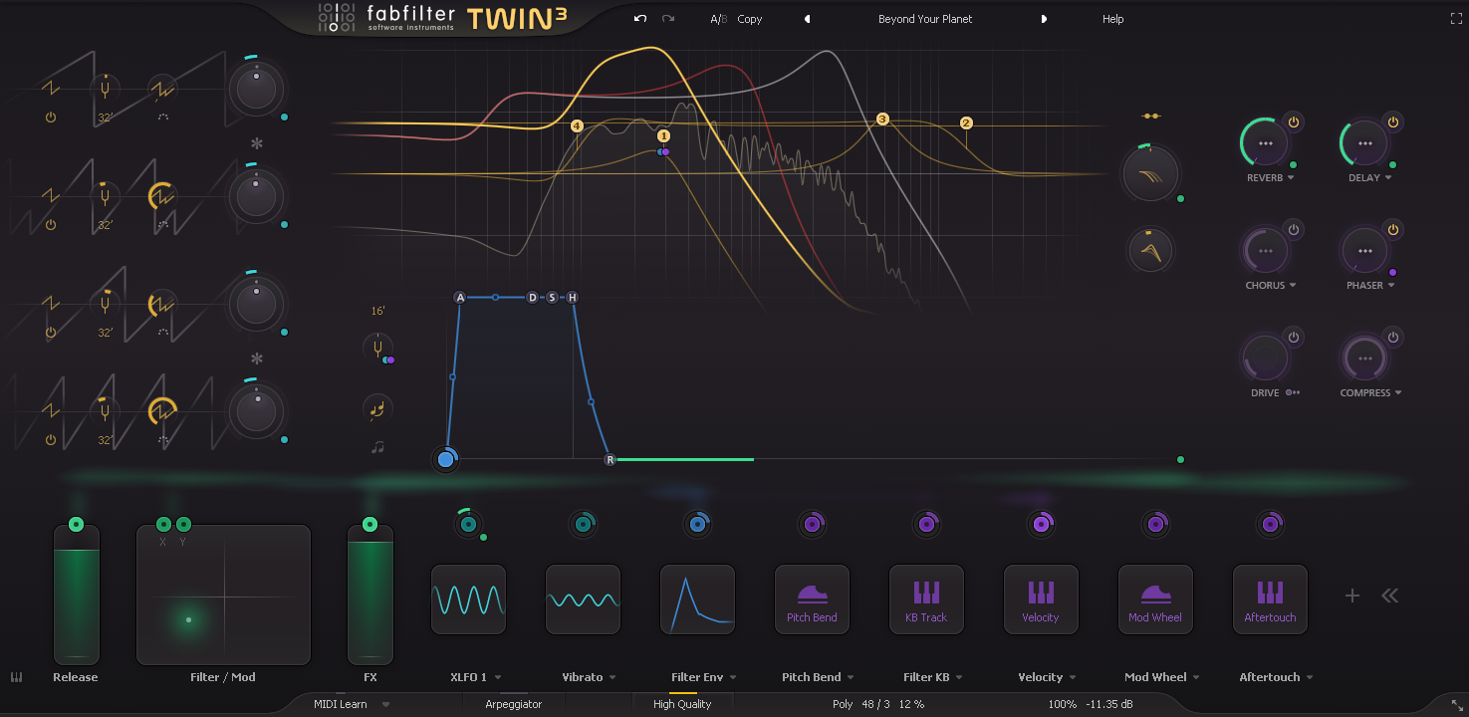Enable the Chorus effect power button

tap(1293, 230)
